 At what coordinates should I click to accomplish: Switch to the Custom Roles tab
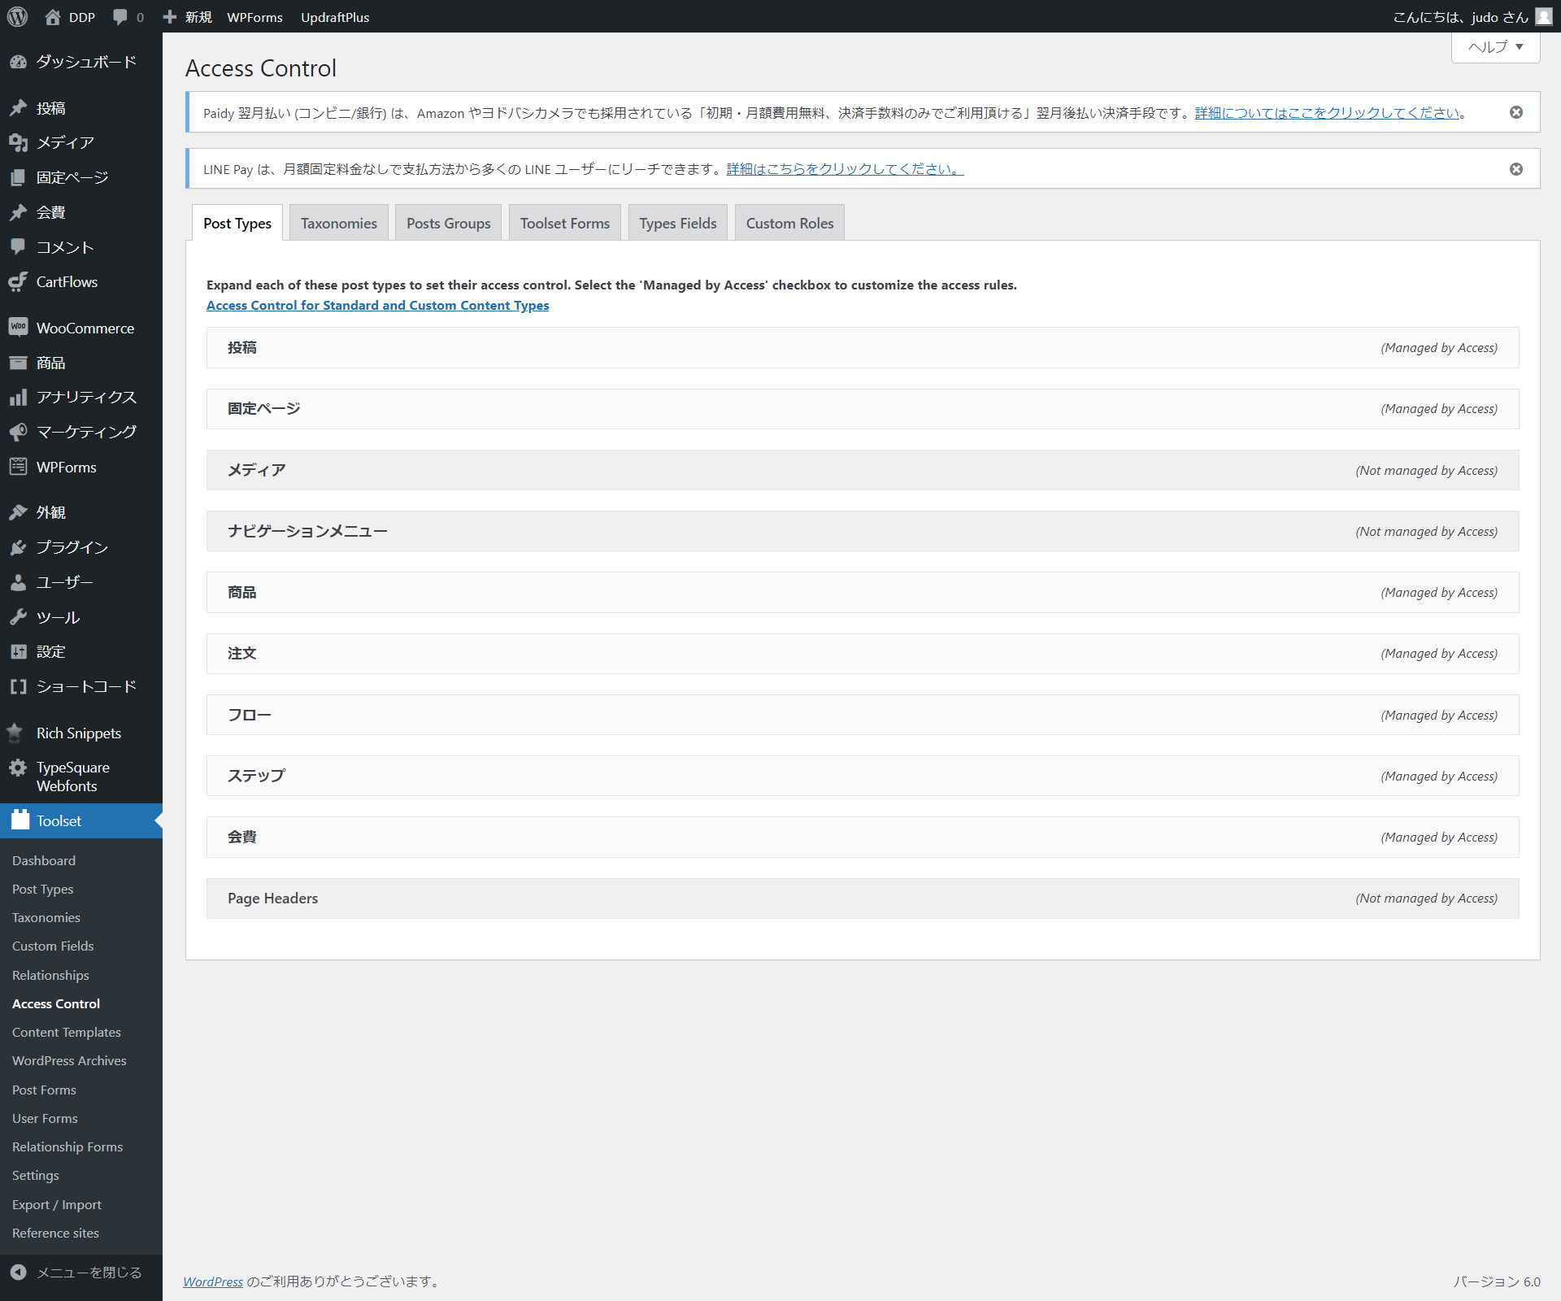(790, 223)
